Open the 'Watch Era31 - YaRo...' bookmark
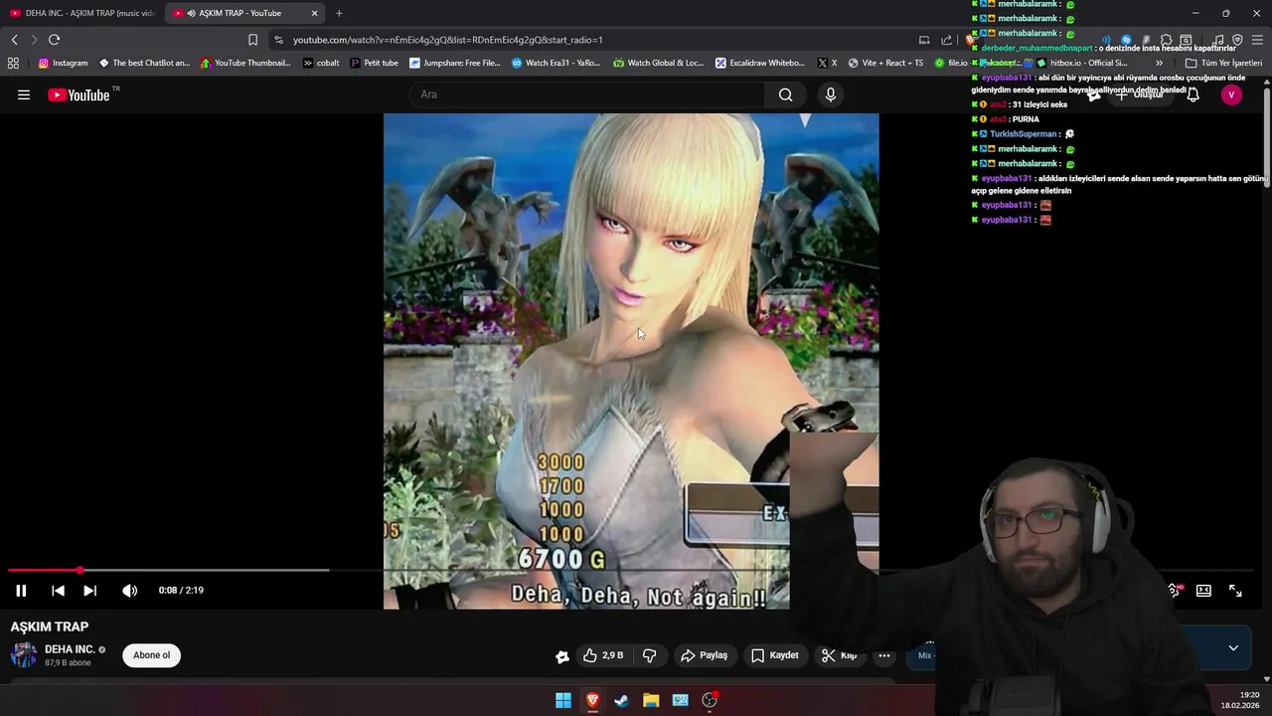1272x716 pixels. click(556, 63)
